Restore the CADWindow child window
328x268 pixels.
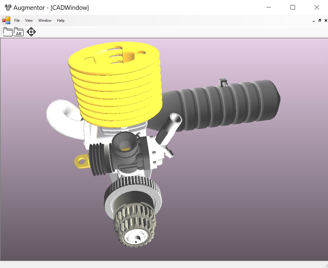click(320, 20)
